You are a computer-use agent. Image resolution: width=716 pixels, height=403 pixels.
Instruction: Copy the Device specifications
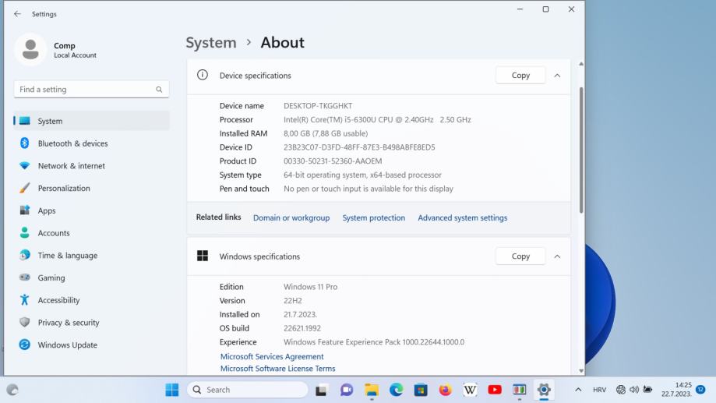[x=520, y=76]
